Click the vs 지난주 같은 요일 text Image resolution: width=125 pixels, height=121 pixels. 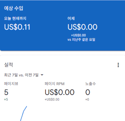[81, 39]
